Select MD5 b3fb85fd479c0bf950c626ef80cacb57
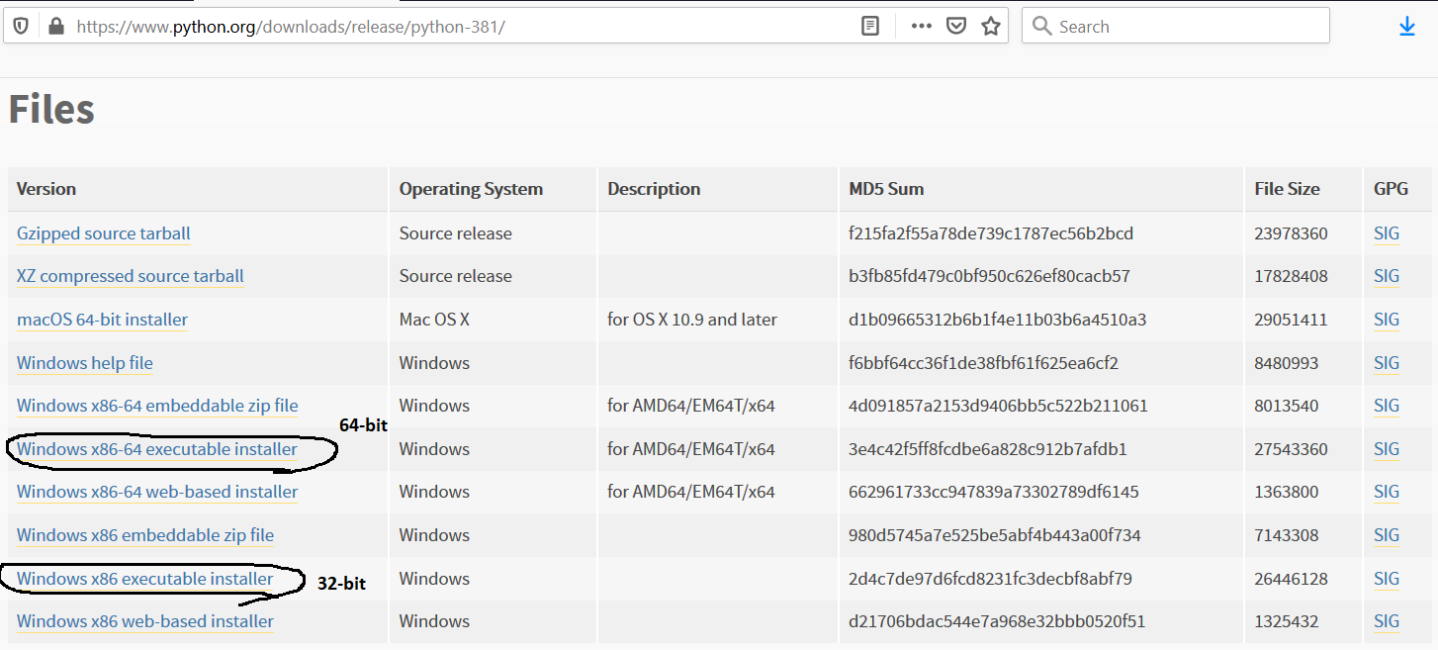This screenshot has width=1438, height=650. pyautogui.click(x=989, y=276)
